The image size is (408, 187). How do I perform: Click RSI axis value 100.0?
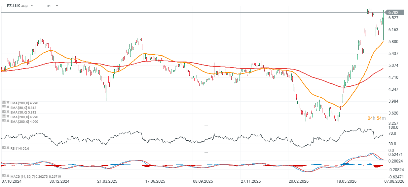393,127
